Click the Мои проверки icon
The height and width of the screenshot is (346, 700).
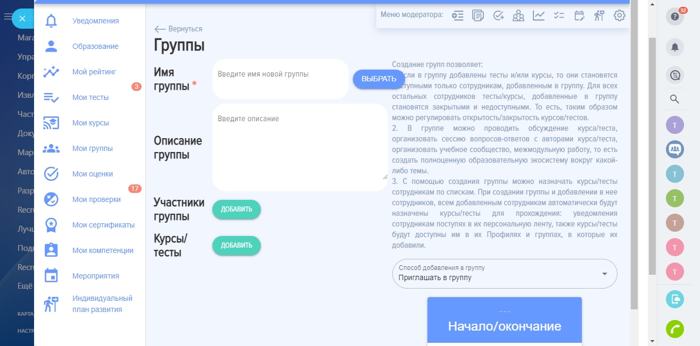coord(51,199)
